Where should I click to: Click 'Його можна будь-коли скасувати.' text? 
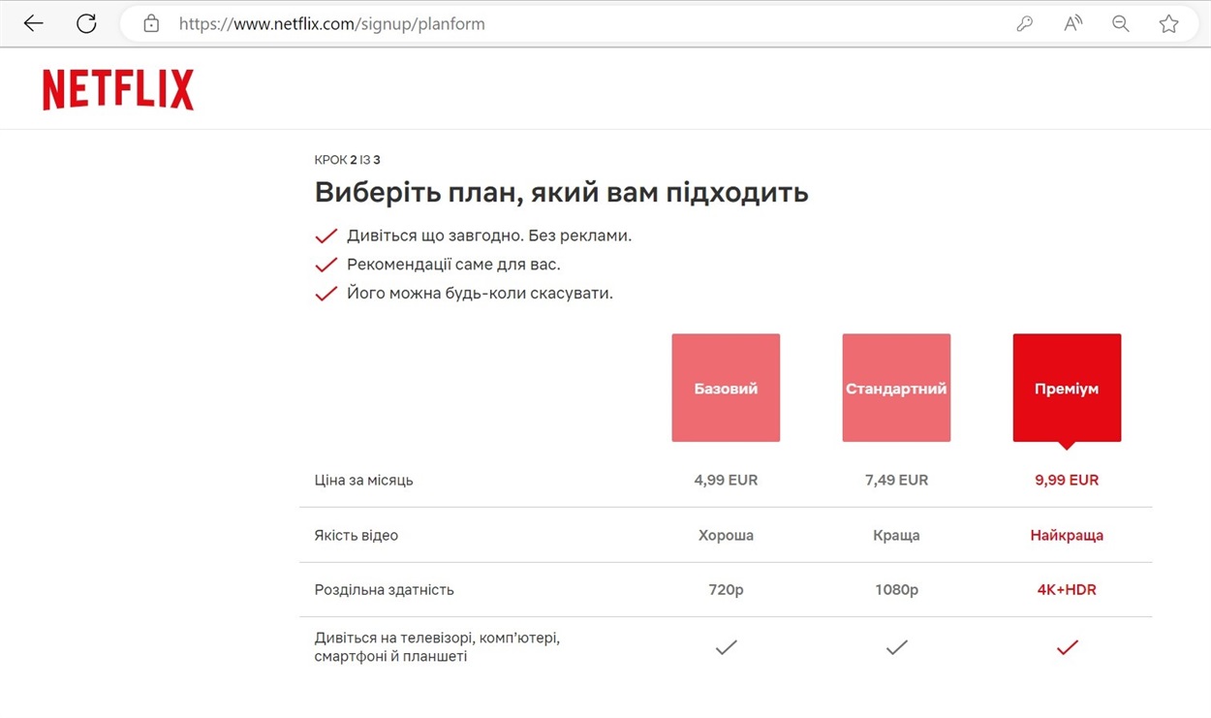coord(480,293)
